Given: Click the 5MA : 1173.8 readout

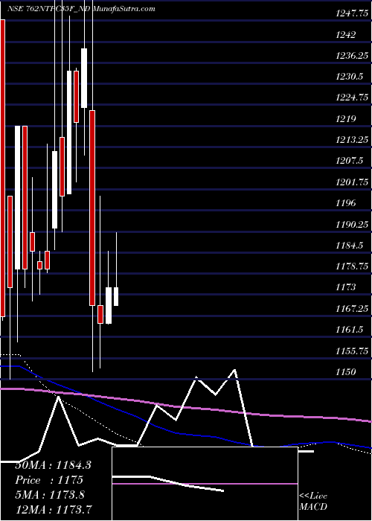Looking at the screenshot, I should pos(50,494).
